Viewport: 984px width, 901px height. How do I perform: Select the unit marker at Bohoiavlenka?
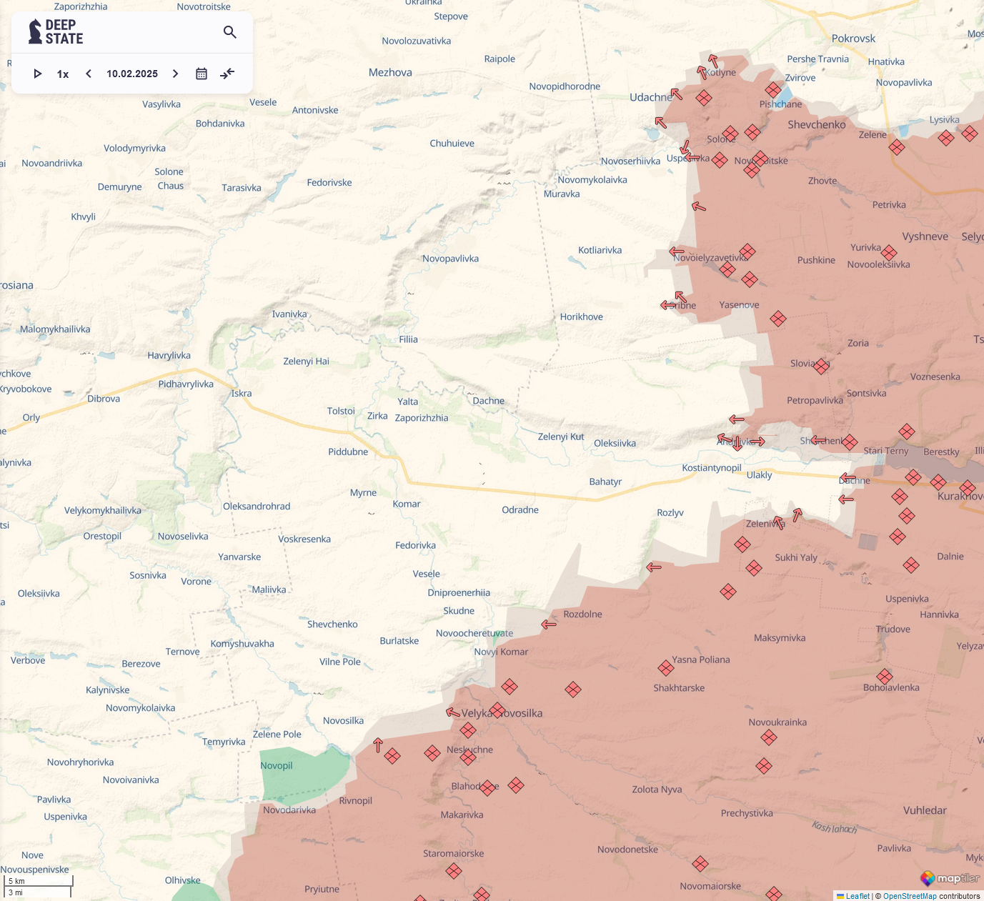coord(885,676)
